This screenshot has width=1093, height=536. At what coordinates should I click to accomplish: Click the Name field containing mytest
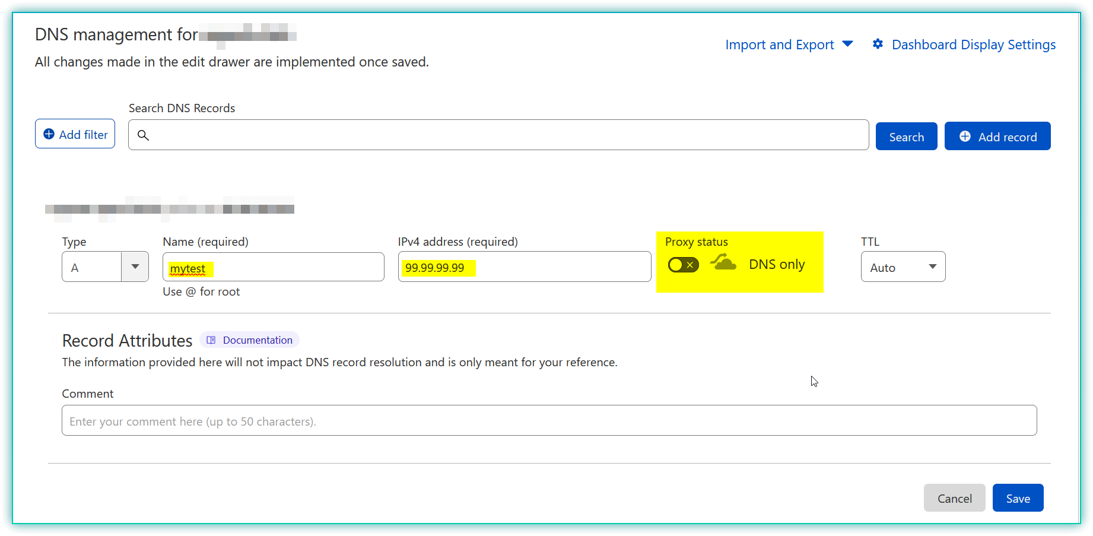coord(274,267)
